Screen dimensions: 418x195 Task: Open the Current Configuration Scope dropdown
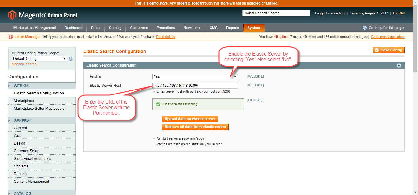39,59
